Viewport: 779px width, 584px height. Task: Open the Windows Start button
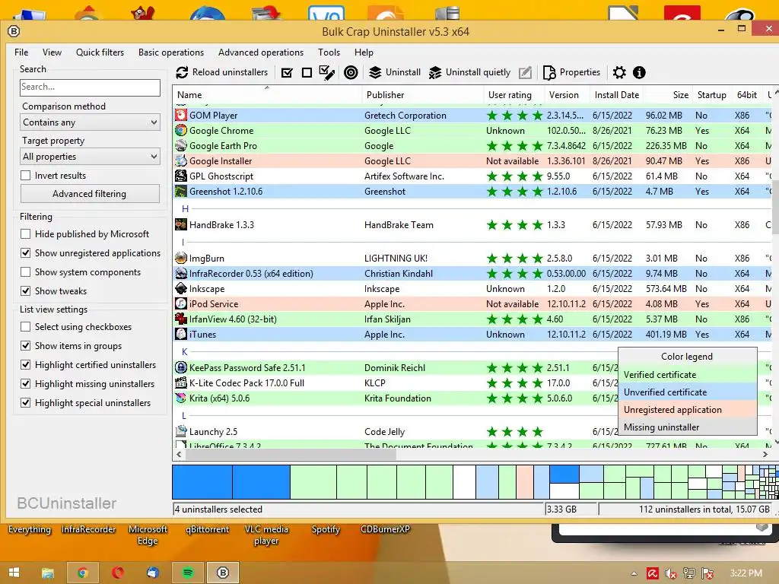(14, 573)
